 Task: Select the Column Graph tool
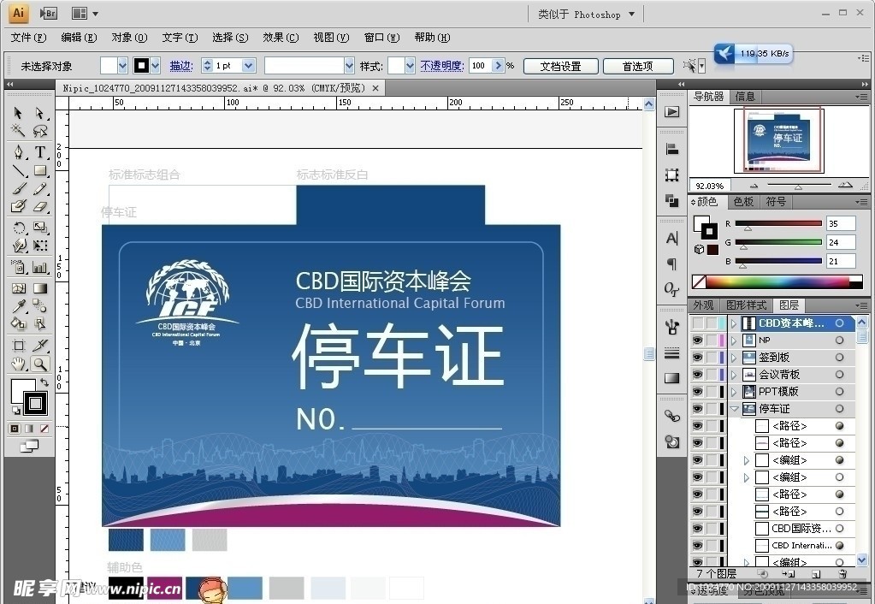point(39,268)
